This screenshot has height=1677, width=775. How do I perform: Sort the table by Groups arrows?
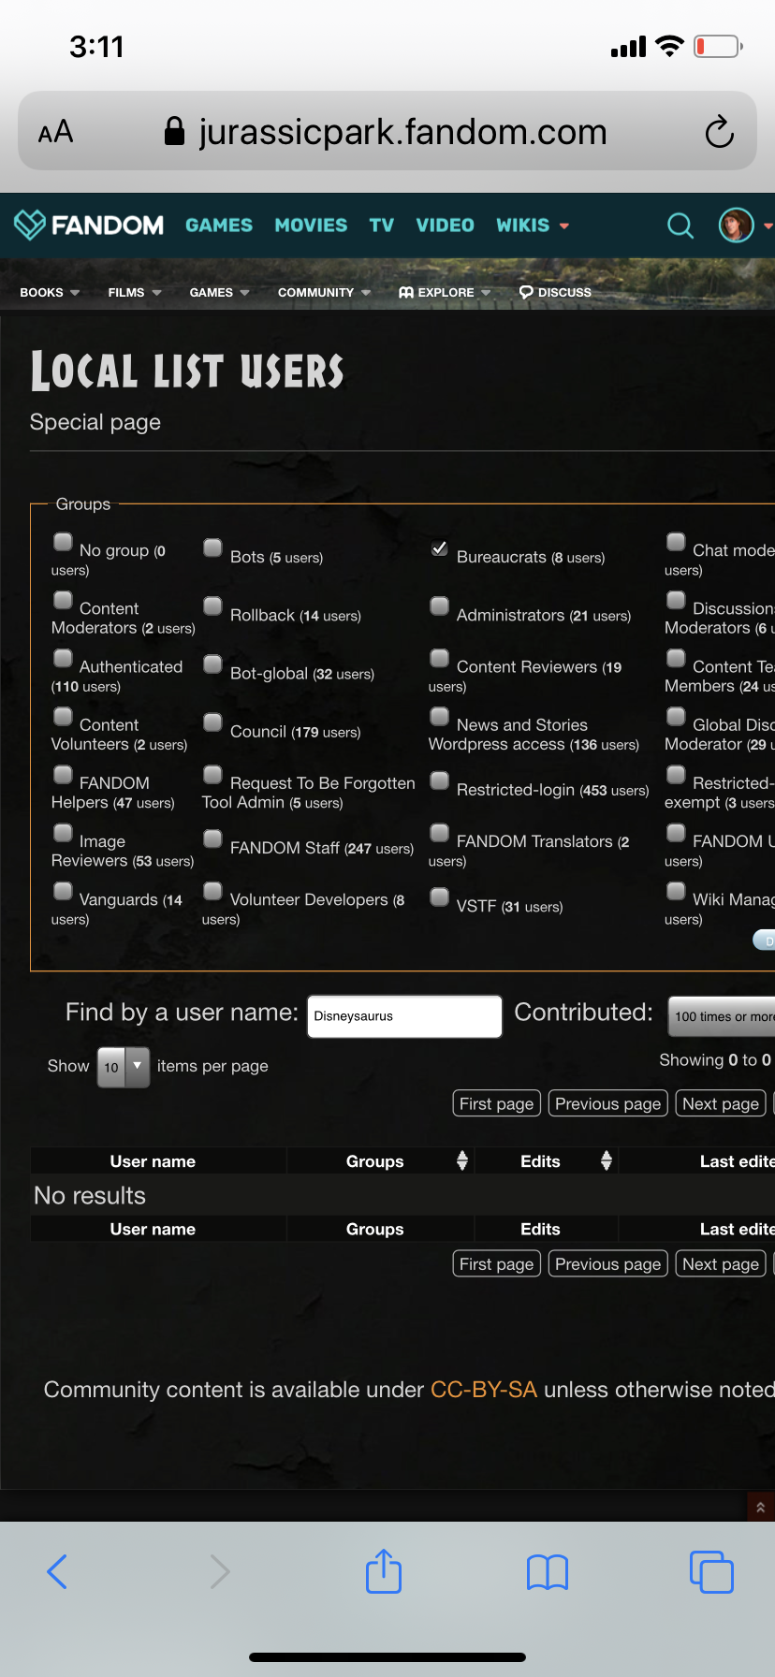pos(461,1160)
